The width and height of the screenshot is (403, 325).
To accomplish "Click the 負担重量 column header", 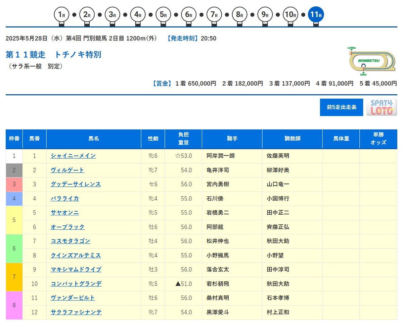I will pyautogui.click(x=183, y=139).
